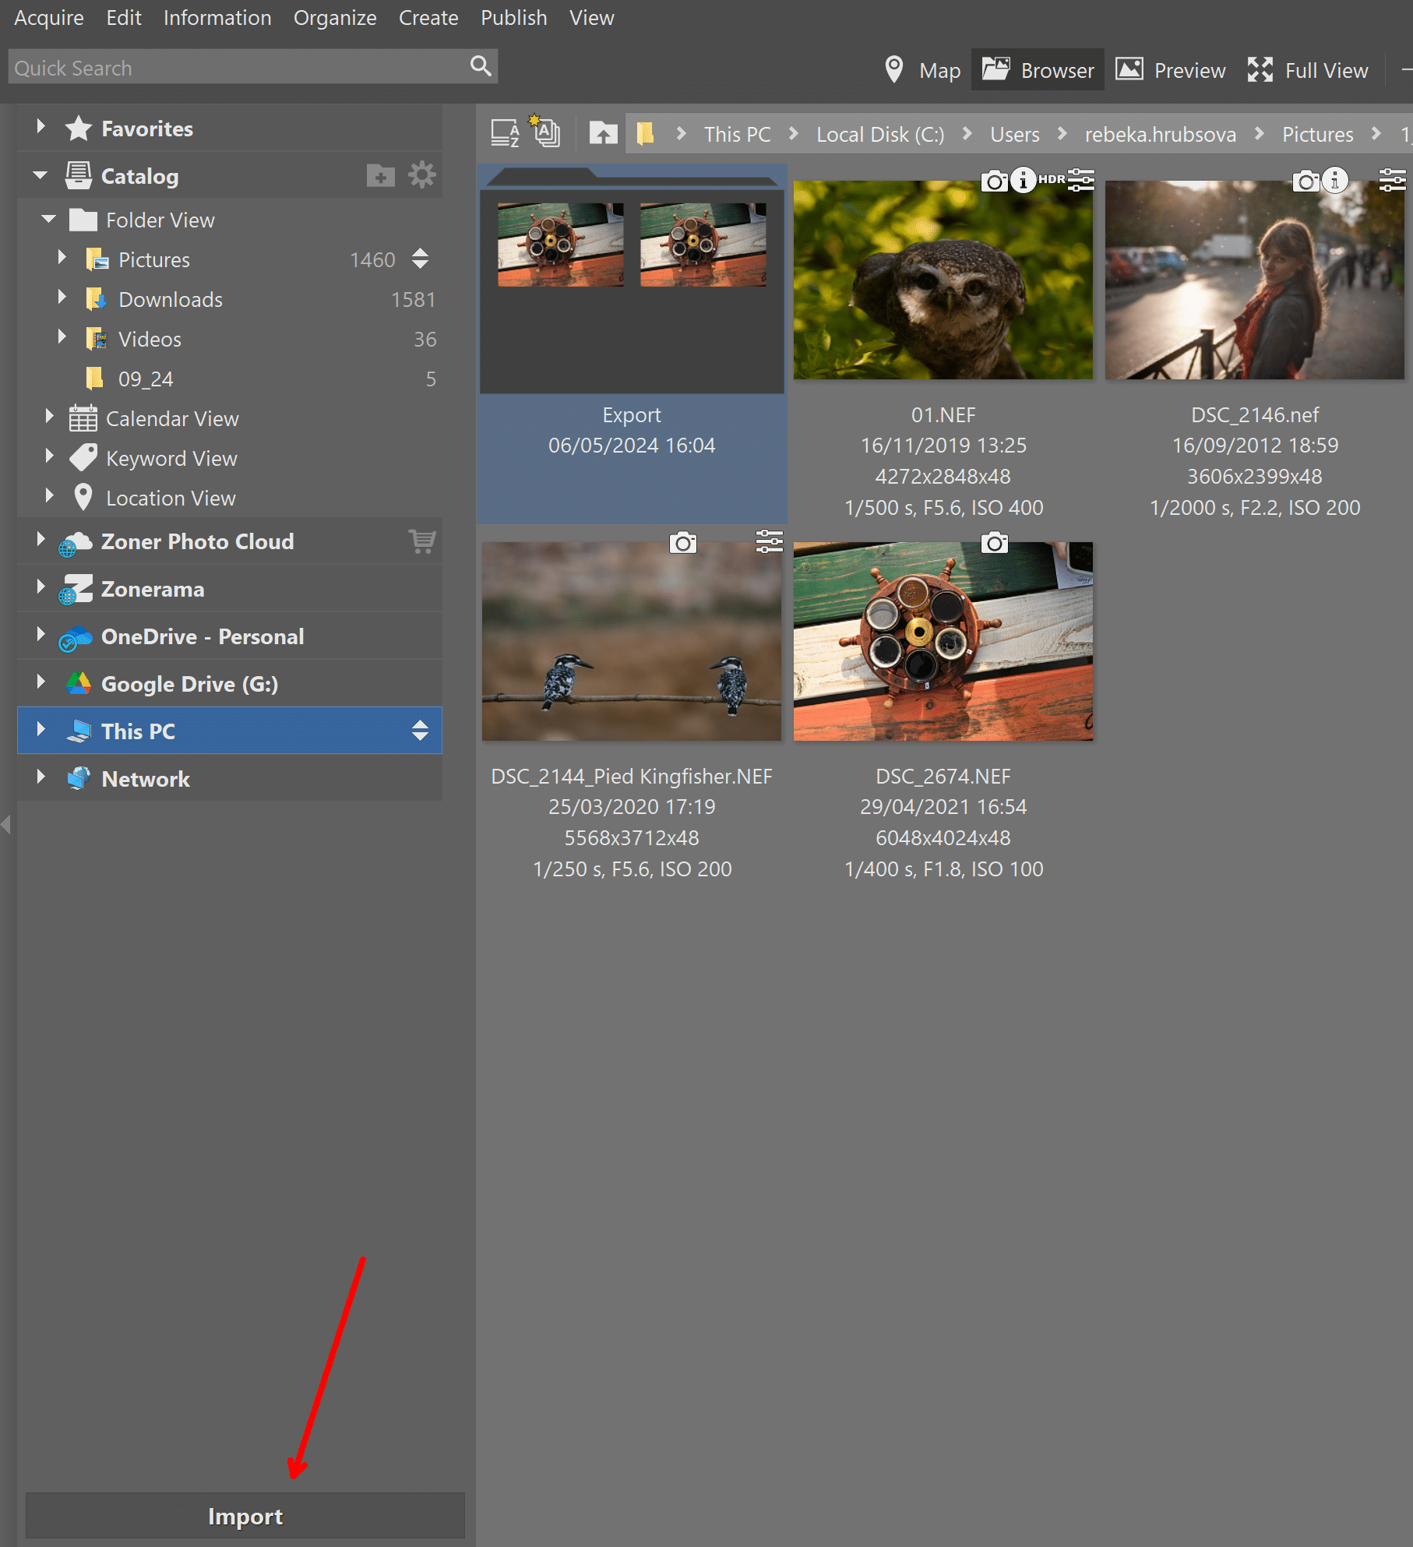This screenshot has height=1547, width=1413.
Task: Switch to Preview view mode
Action: tap(1170, 70)
